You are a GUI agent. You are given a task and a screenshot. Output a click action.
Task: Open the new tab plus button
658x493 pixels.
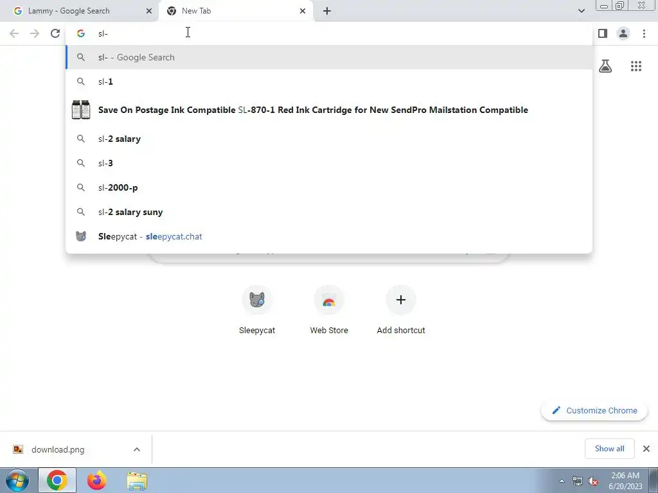point(327,11)
